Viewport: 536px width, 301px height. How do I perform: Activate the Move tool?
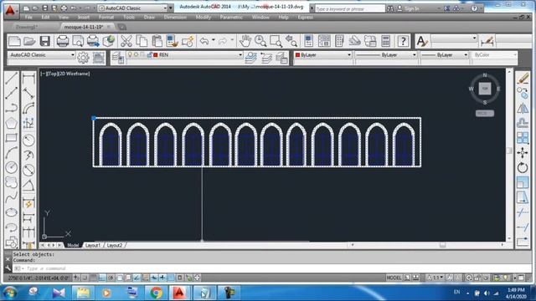523,153
